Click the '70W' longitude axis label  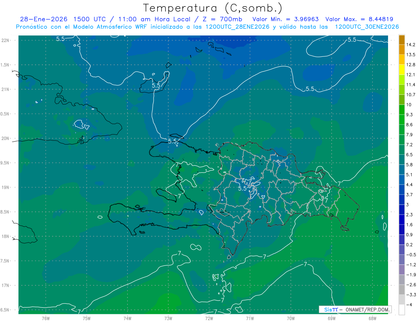click(291, 318)
